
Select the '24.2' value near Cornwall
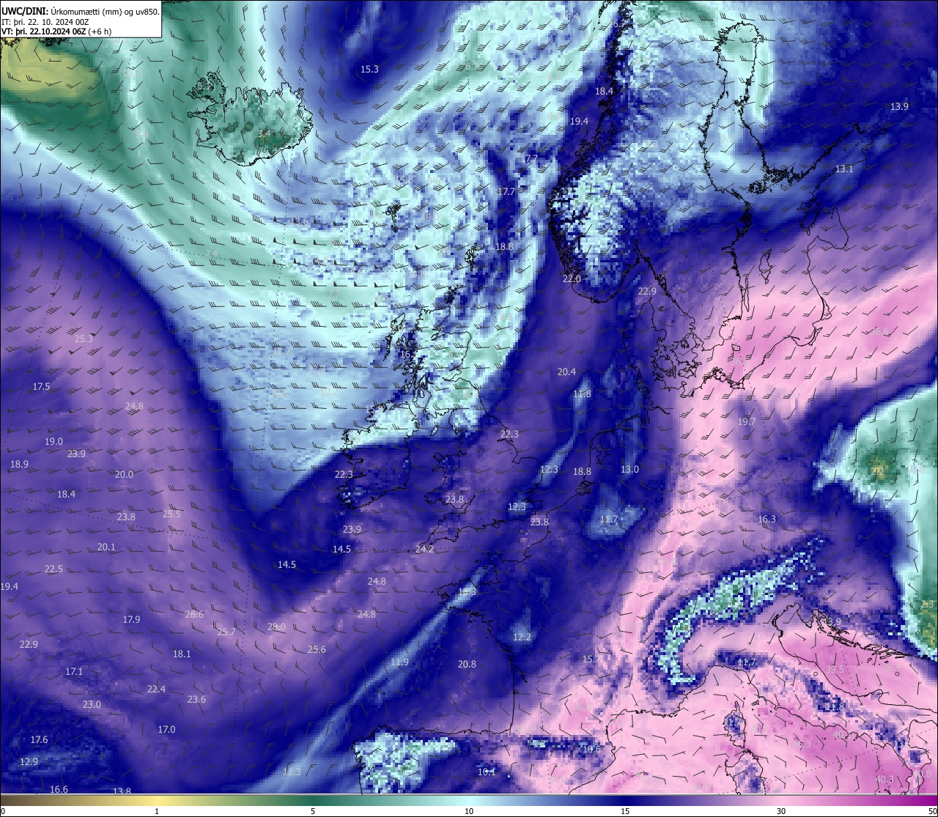(424, 550)
